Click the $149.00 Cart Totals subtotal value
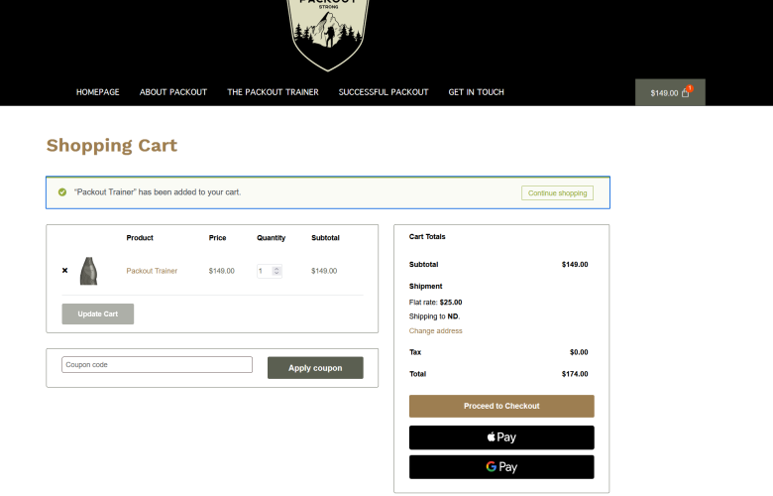Screen dimensions: 773x496 (x=575, y=265)
